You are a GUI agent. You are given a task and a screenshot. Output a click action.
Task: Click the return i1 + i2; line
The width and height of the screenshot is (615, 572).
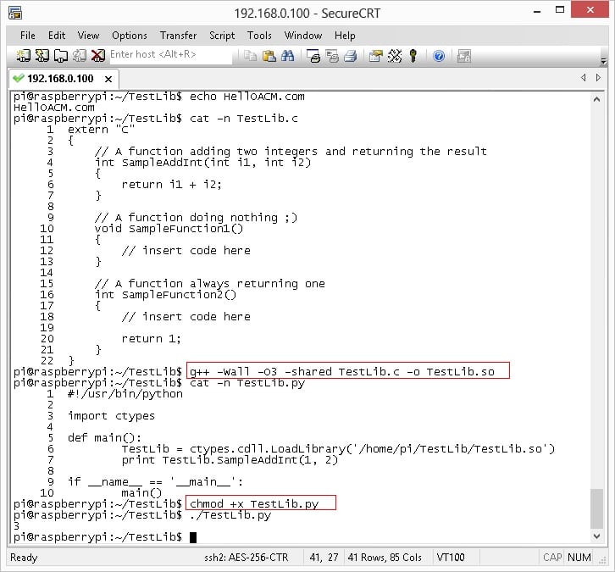(171, 185)
